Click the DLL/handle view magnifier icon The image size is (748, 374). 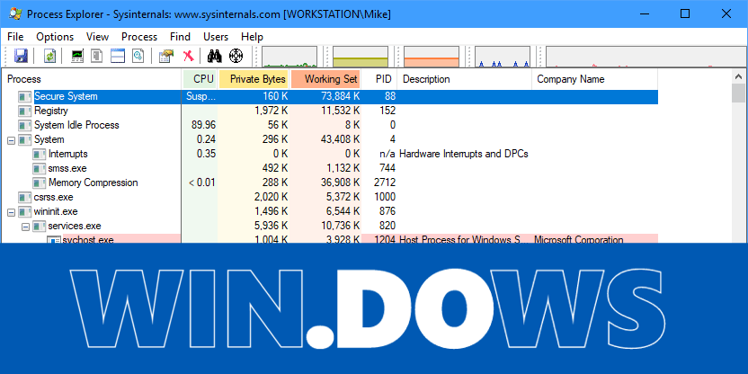pyautogui.click(x=138, y=57)
